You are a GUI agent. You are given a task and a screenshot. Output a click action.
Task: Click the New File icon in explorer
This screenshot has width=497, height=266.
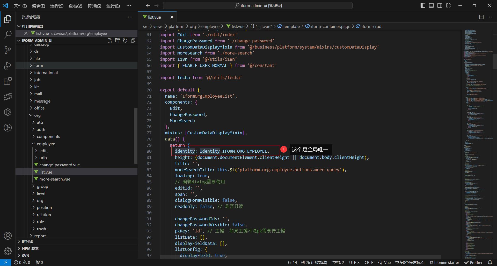110,41
